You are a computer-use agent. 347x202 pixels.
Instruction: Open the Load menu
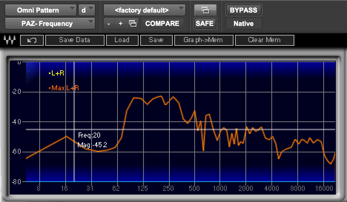(122, 40)
